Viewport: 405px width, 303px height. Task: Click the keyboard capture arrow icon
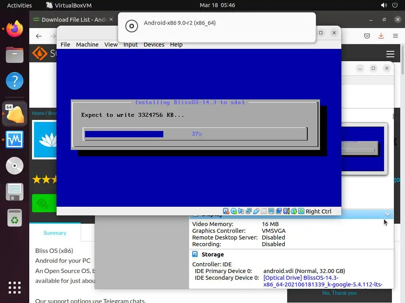coord(301,211)
